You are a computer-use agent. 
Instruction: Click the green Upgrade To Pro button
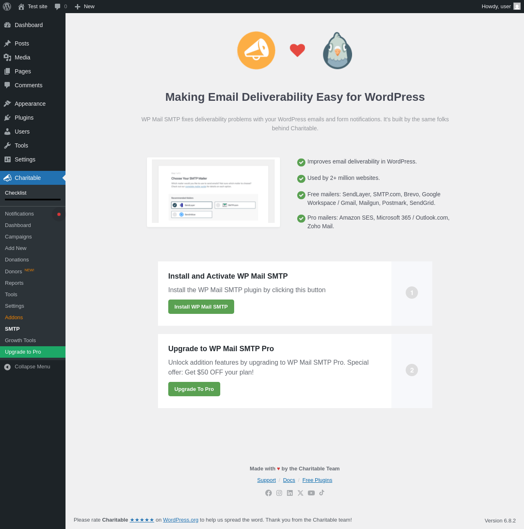(194, 389)
